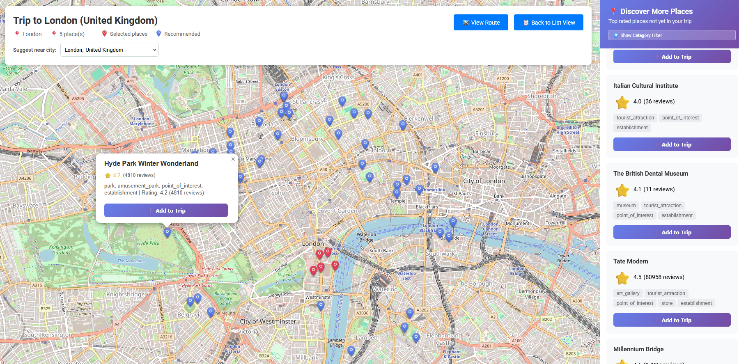
Task: Close the Hyde Park Winter Wonderland popup
Action: pyautogui.click(x=233, y=159)
